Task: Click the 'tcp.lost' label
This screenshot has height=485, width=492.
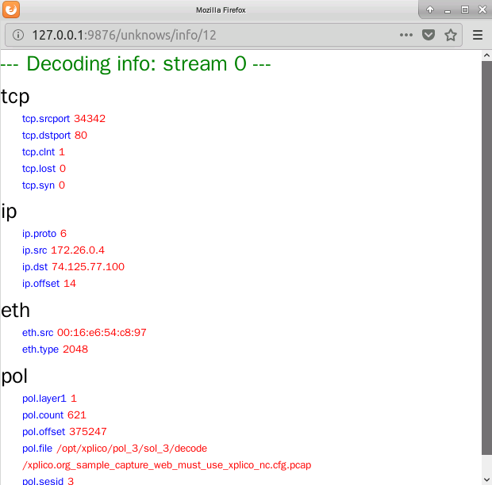Action: coord(39,169)
